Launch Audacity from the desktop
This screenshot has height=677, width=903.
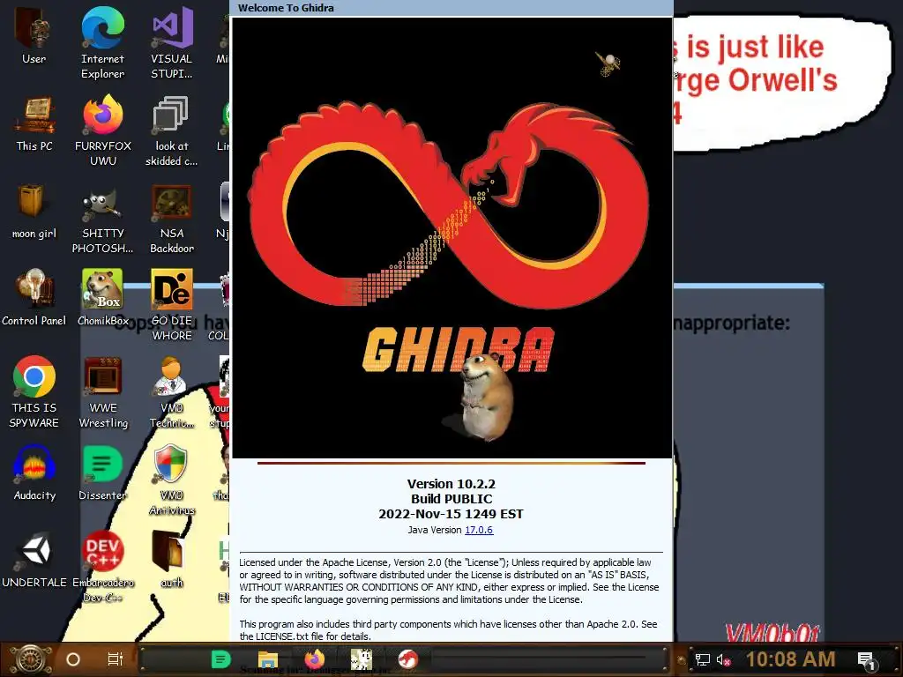tap(34, 472)
